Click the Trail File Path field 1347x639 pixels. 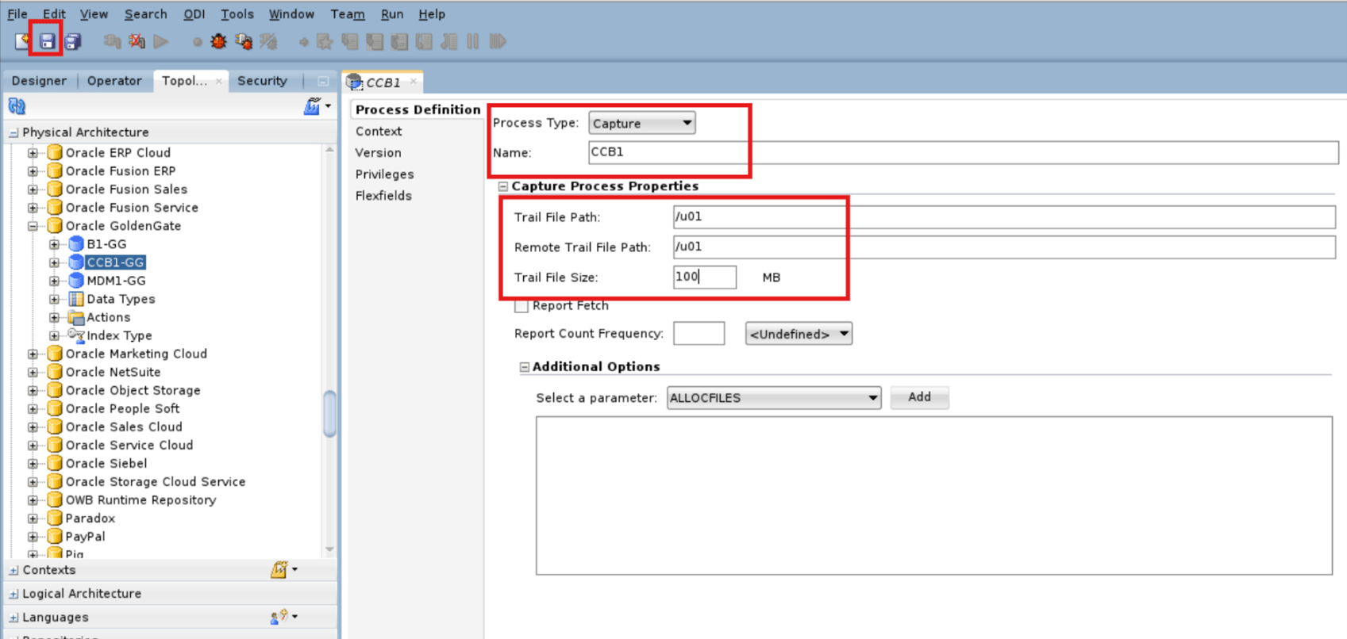[x=1004, y=216]
